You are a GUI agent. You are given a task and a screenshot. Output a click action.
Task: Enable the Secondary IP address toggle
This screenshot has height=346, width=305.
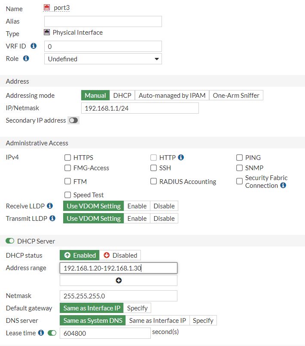[73, 120]
